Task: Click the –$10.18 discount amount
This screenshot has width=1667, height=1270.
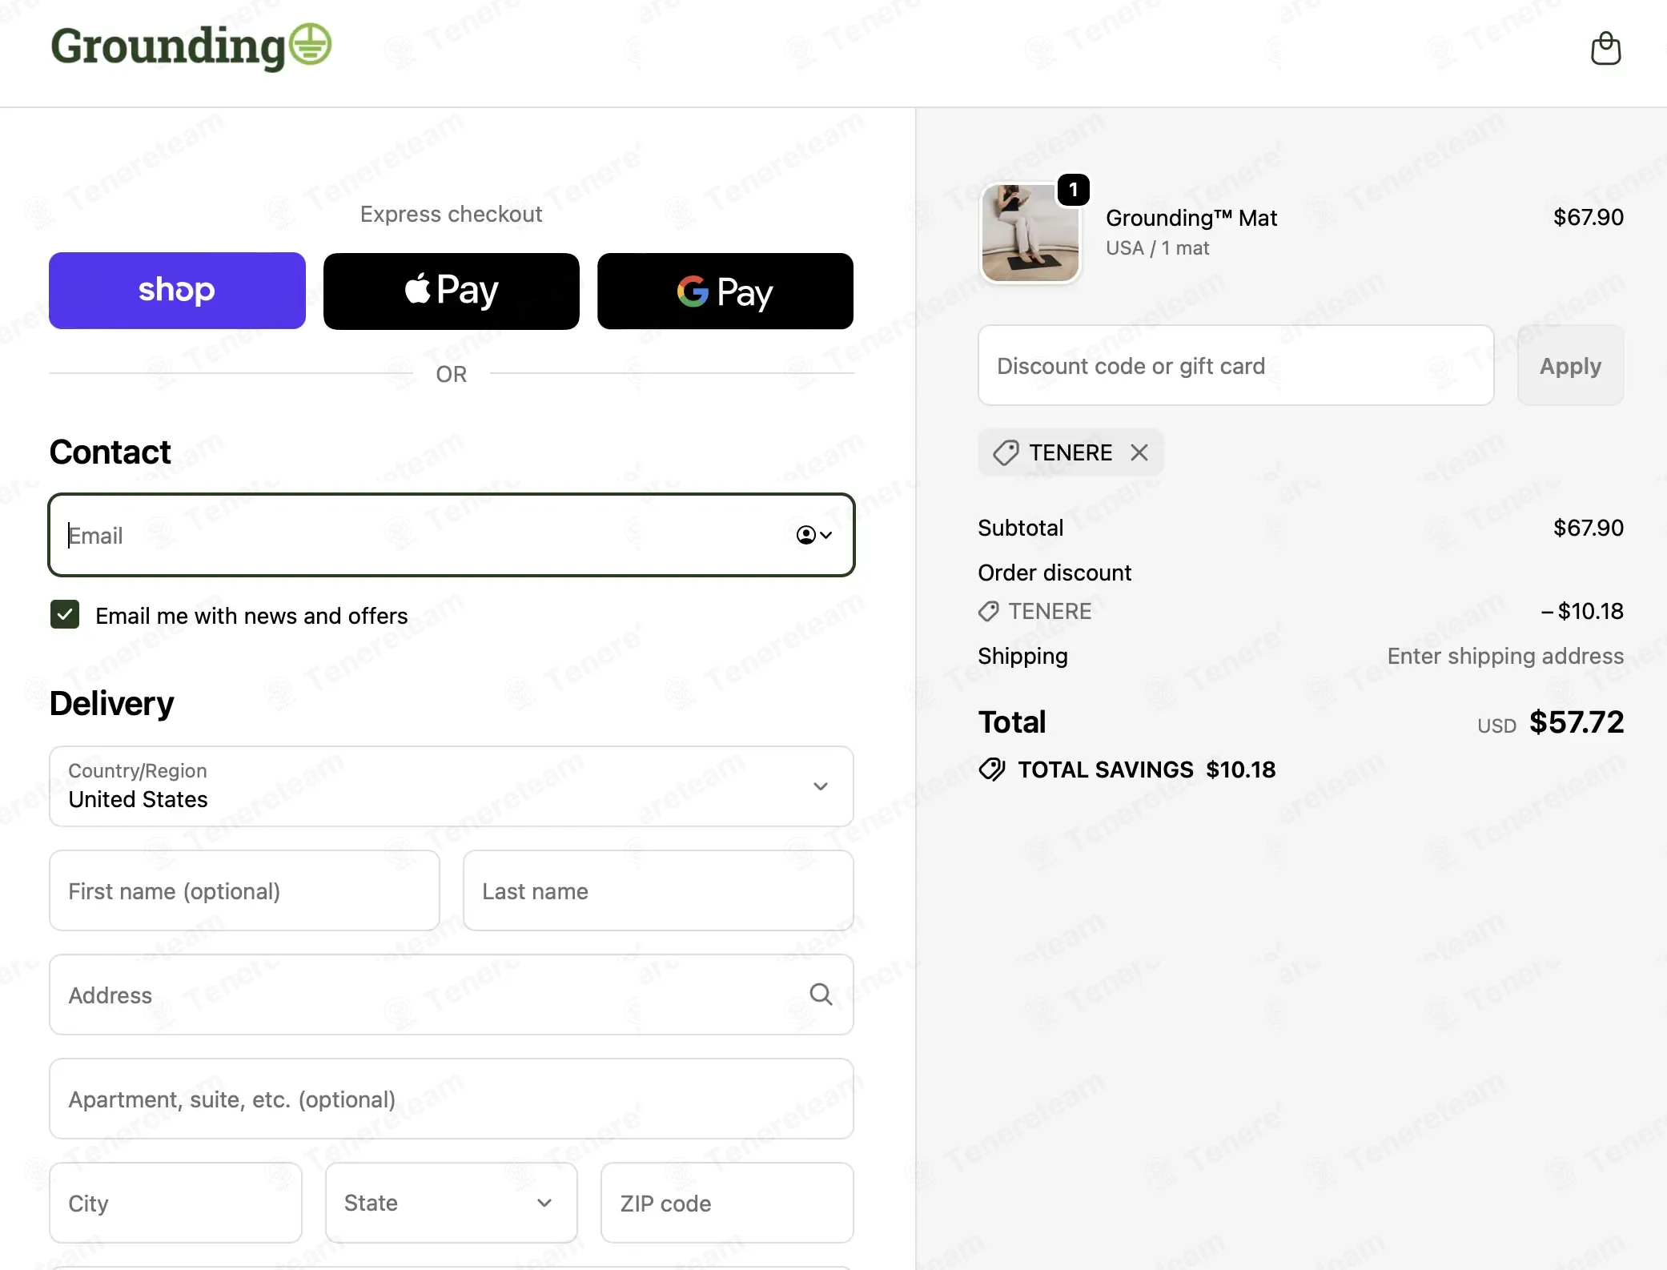Action: point(1582,611)
